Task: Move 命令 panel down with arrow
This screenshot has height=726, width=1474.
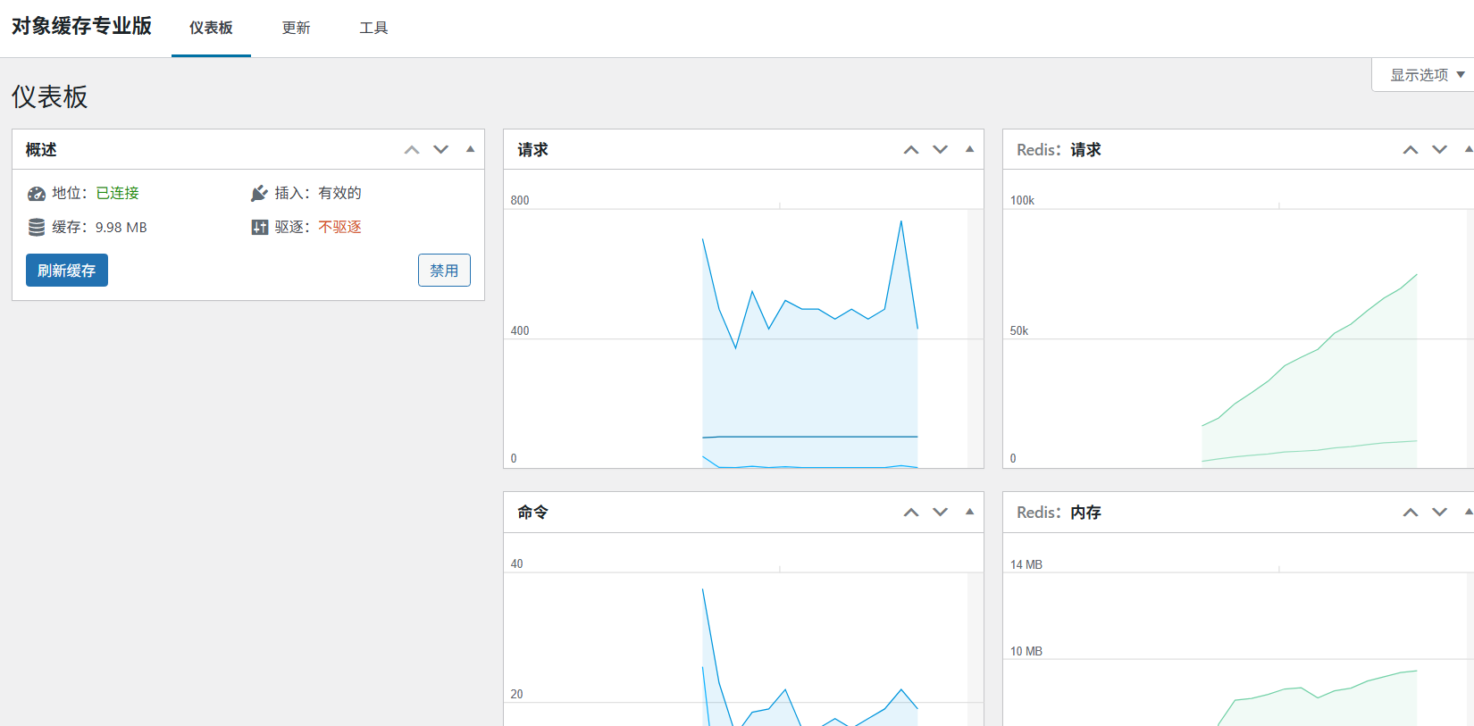Action: pyautogui.click(x=941, y=513)
